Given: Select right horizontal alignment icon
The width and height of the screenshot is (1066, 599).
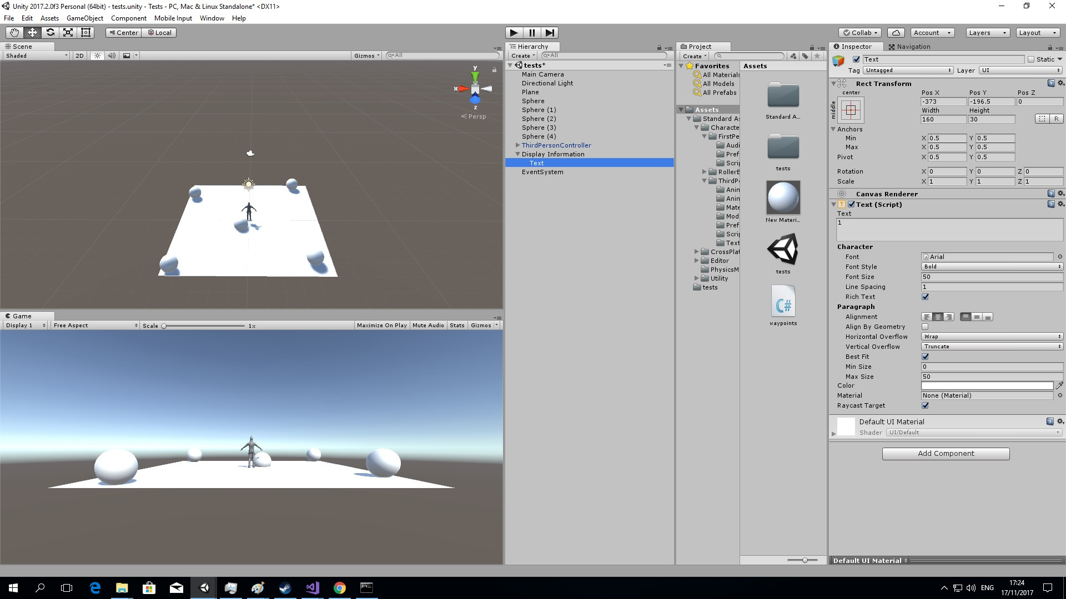Looking at the screenshot, I should tap(949, 317).
